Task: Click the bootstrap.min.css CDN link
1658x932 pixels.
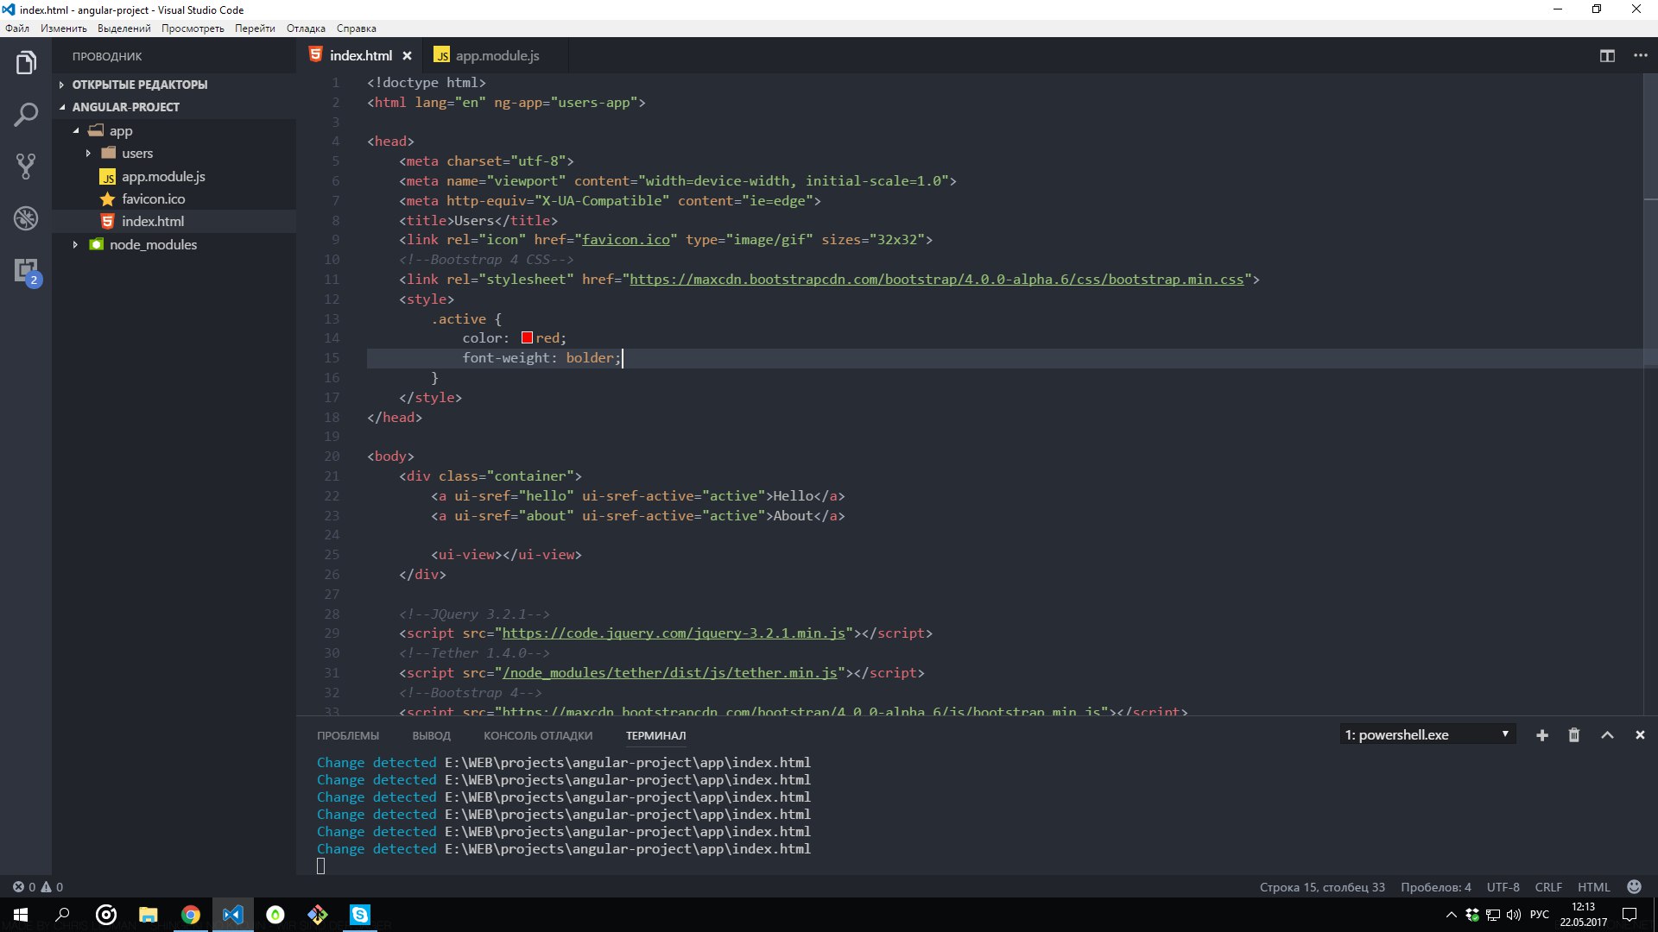Action: (x=936, y=280)
